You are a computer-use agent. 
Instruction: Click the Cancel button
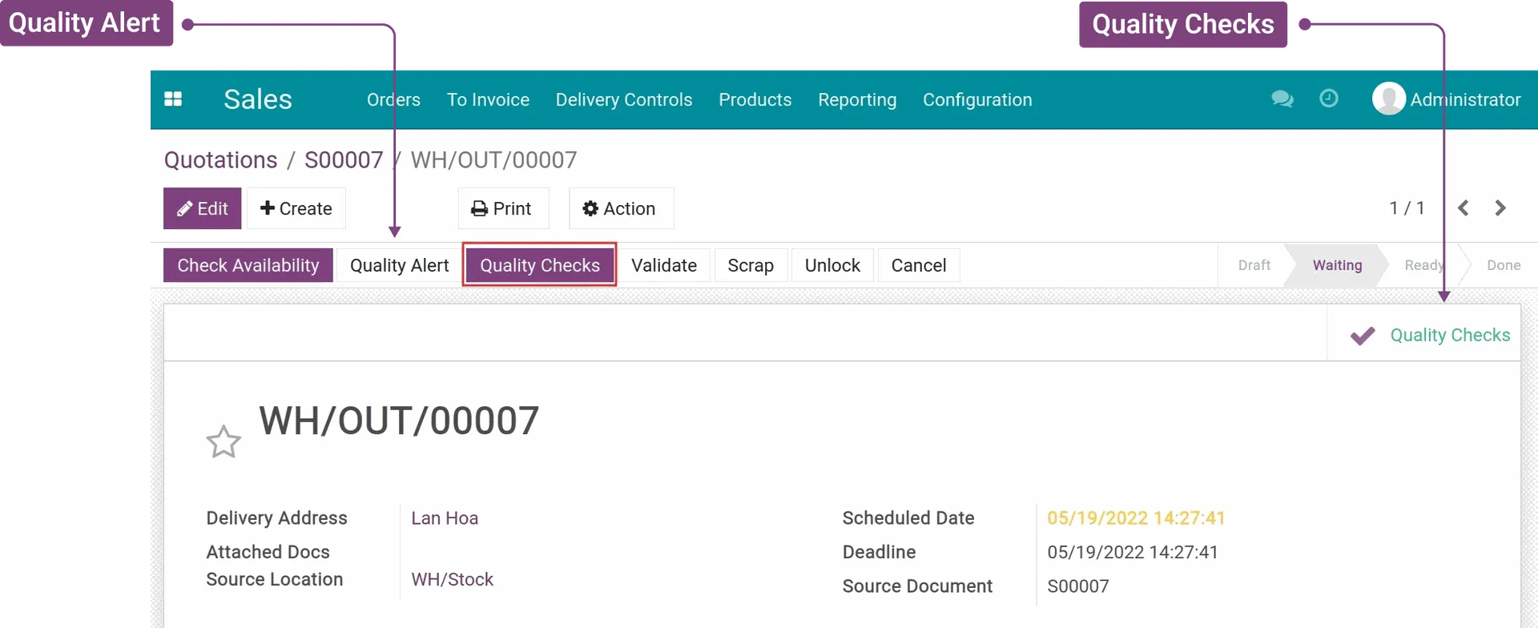click(919, 265)
